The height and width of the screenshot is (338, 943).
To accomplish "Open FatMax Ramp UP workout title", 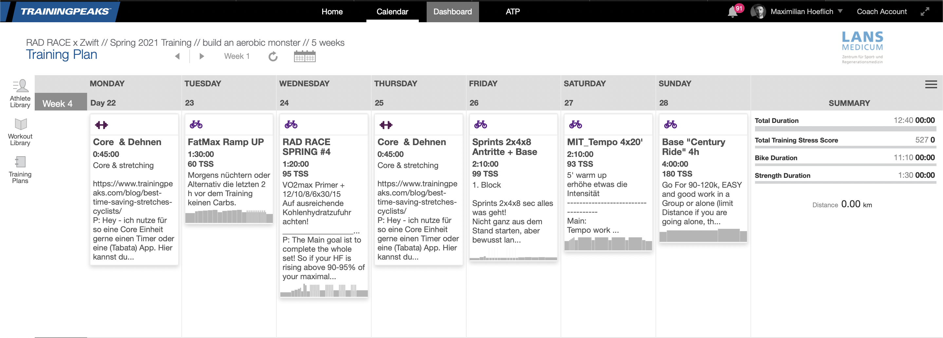I will point(226,142).
